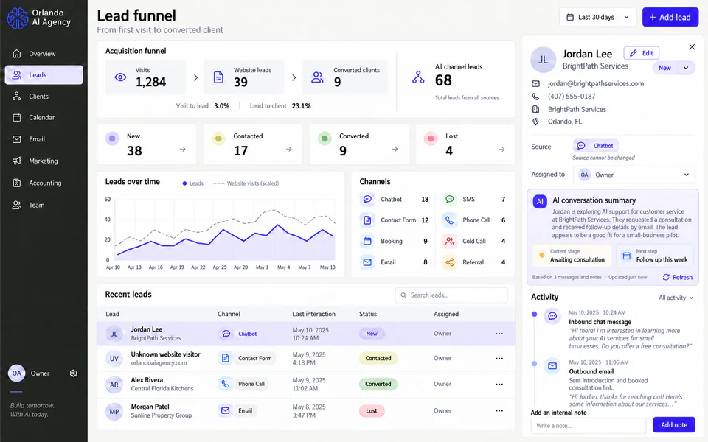This screenshot has height=442, width=708.
Task: Select Leads in the sidebar
Action: point(44,75)
